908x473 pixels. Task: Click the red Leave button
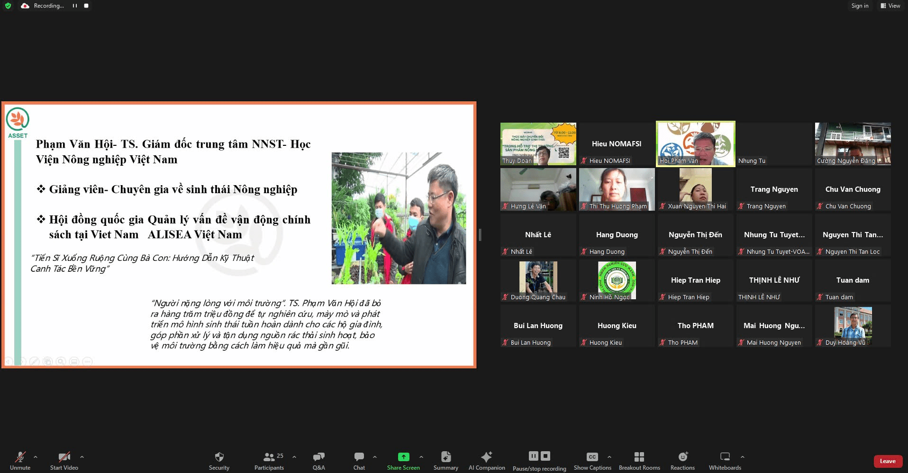tap(888, 461)
